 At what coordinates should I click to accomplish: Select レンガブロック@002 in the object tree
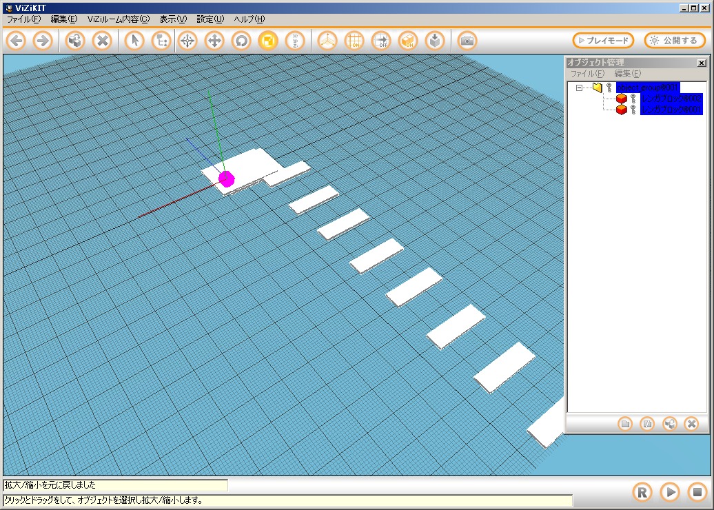point(671,99)
